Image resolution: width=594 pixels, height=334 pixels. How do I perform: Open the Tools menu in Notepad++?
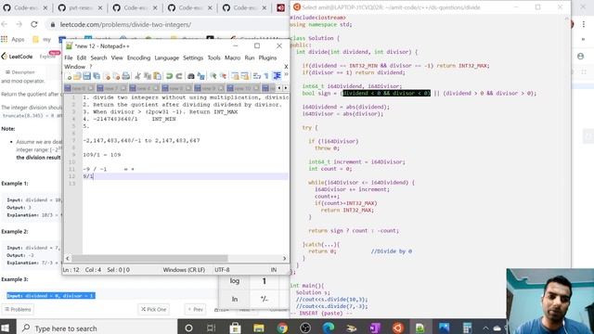(x=213, y=58)
